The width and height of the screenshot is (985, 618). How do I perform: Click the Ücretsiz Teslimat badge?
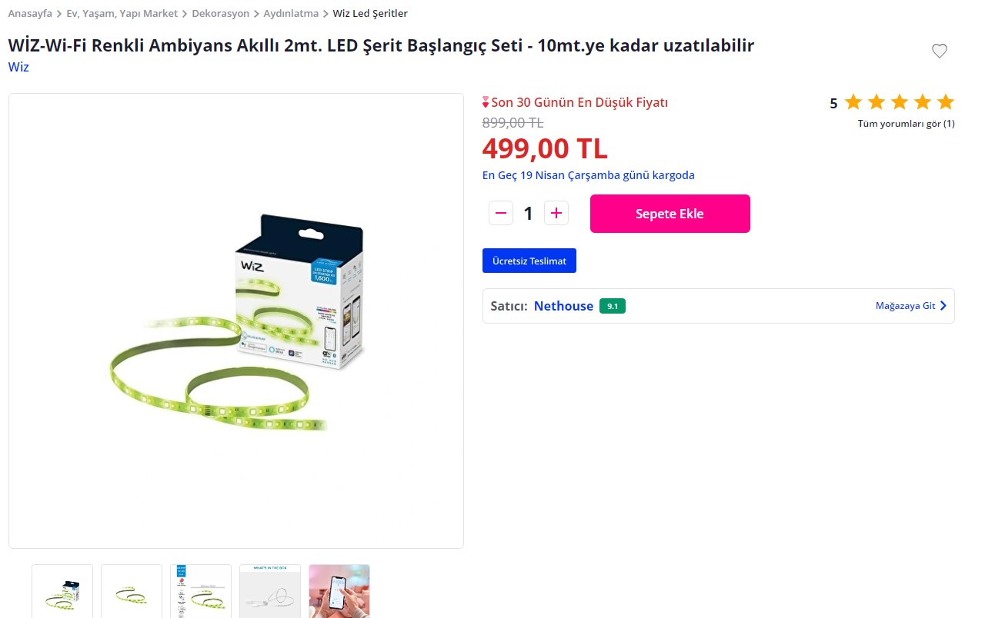point(529,261)
